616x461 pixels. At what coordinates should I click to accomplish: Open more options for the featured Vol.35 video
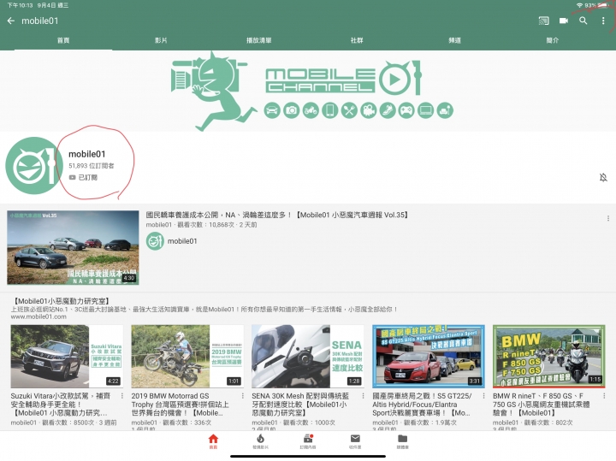click(x=608, y=218)
